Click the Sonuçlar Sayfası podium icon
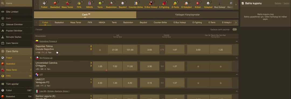 3,37
